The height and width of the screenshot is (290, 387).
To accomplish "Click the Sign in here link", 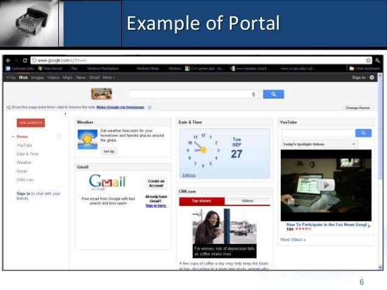I will click(x=156, y=206).
